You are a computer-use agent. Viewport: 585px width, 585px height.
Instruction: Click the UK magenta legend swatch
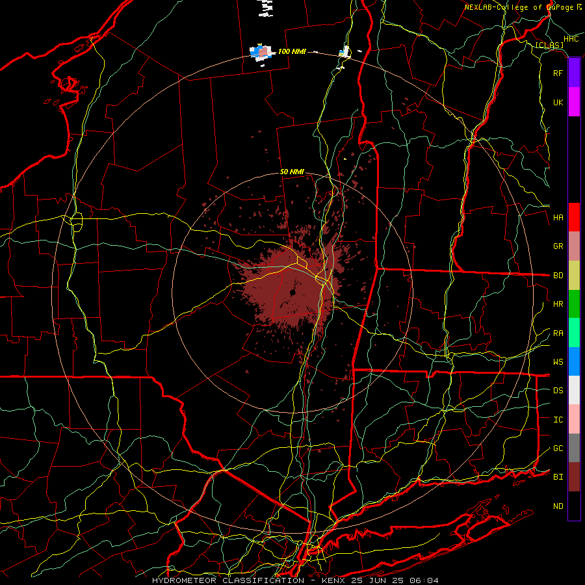(574, 102)
